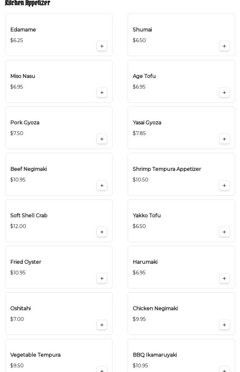
Task: Add Oshitahi to the cart
Action: (102, 325)
